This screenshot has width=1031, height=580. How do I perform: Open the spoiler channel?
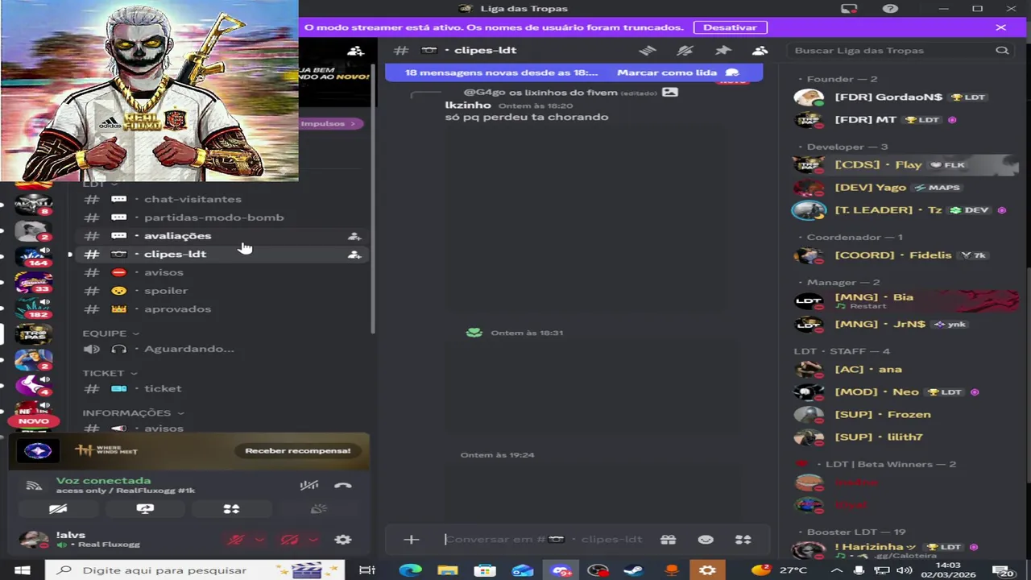point(222,291)
